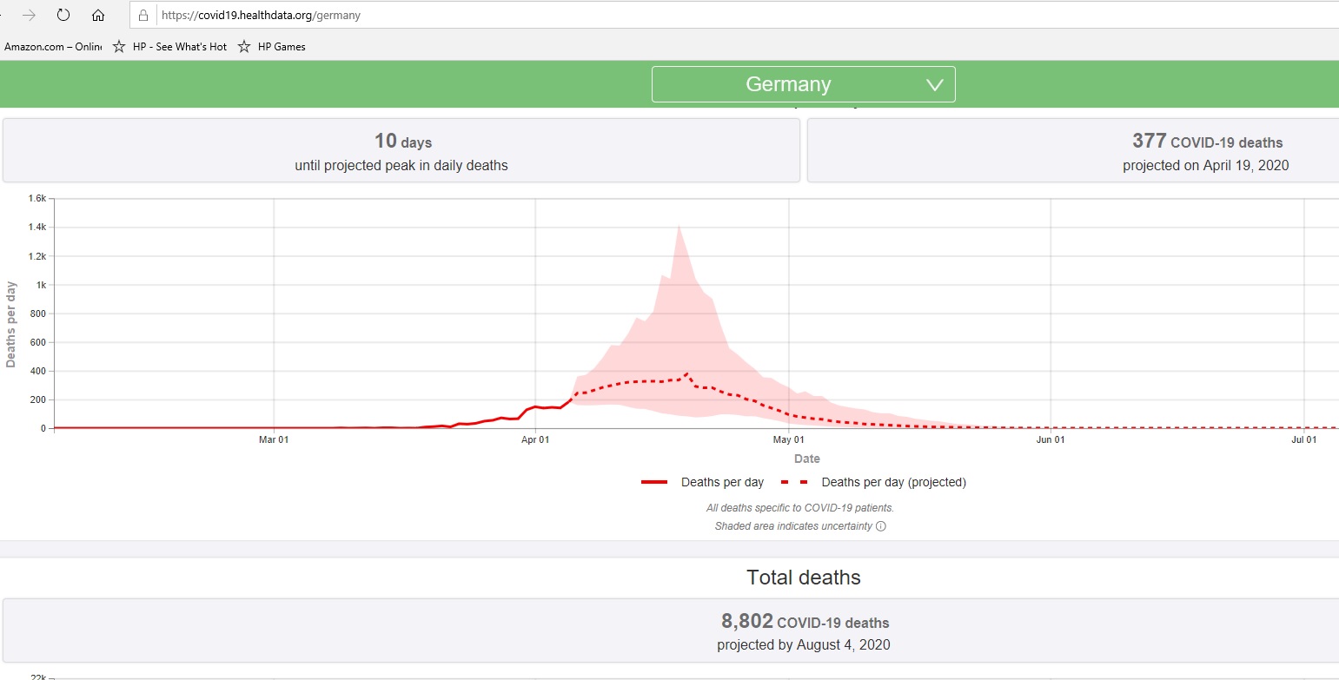Screen dimensions: 1339x680
Task: Click the 1.4k y-axis label
Action: [37, 228]
